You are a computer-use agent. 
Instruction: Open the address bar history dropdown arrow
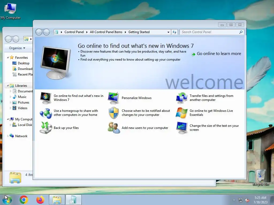click(168, 32)
